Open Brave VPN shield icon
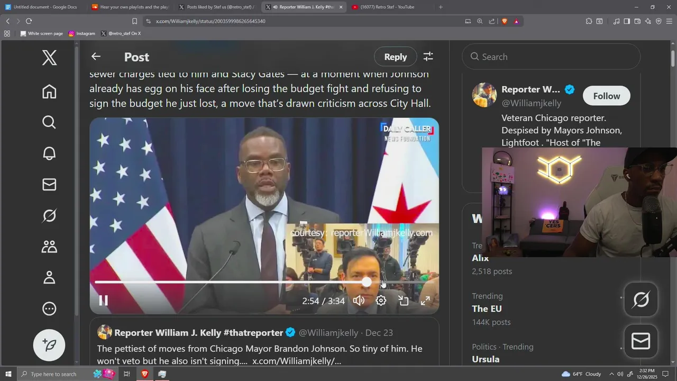This screenshot has height=381, width=677. [658, 21]
